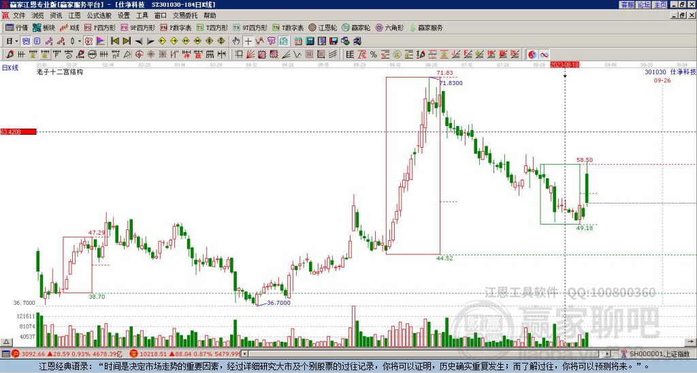
Task: Click the horizontal scrollbar right arrow
Action: (x=608, y=354)
